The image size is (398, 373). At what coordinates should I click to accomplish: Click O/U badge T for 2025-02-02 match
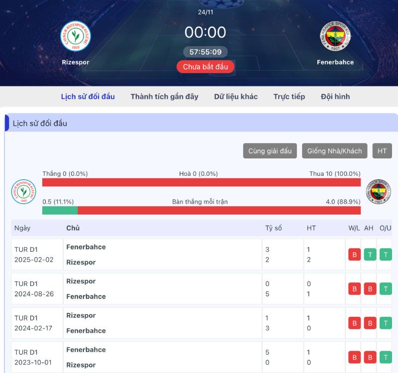(386, 254)
